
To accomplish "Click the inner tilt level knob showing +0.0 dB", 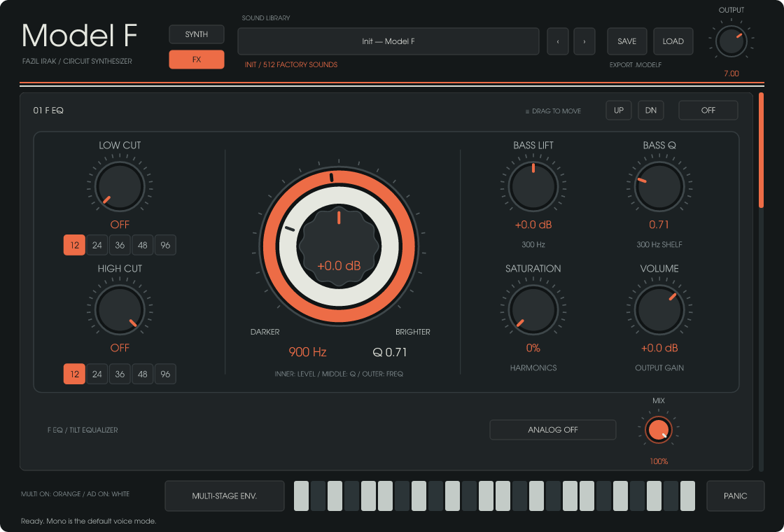I will (339, 246).
